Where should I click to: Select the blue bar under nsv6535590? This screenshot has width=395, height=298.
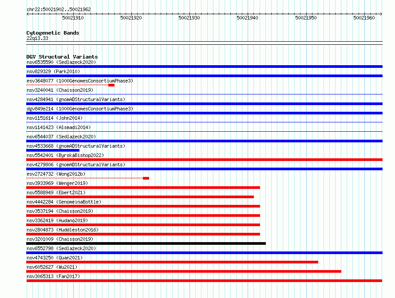pyautogui.click(x=204, y=67)
